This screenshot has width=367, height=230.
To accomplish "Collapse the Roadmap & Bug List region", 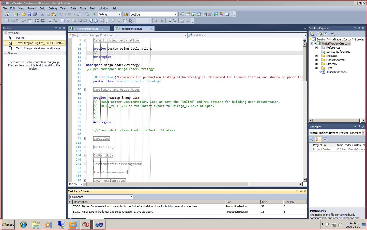I will [x=85, y=98].
